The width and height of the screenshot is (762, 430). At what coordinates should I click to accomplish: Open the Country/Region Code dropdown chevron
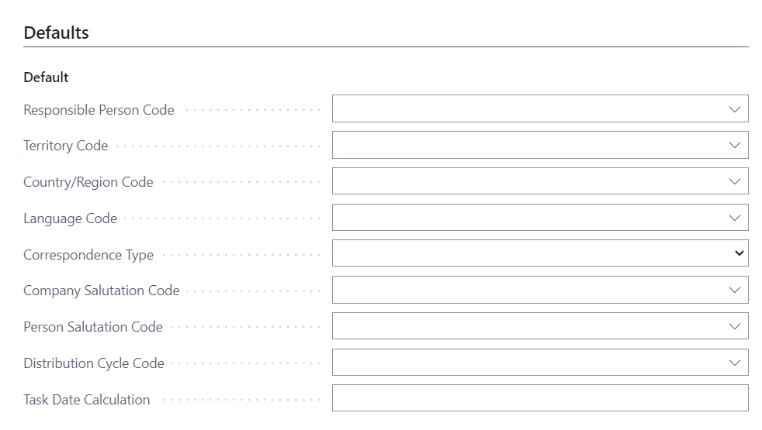coord(735,182)
